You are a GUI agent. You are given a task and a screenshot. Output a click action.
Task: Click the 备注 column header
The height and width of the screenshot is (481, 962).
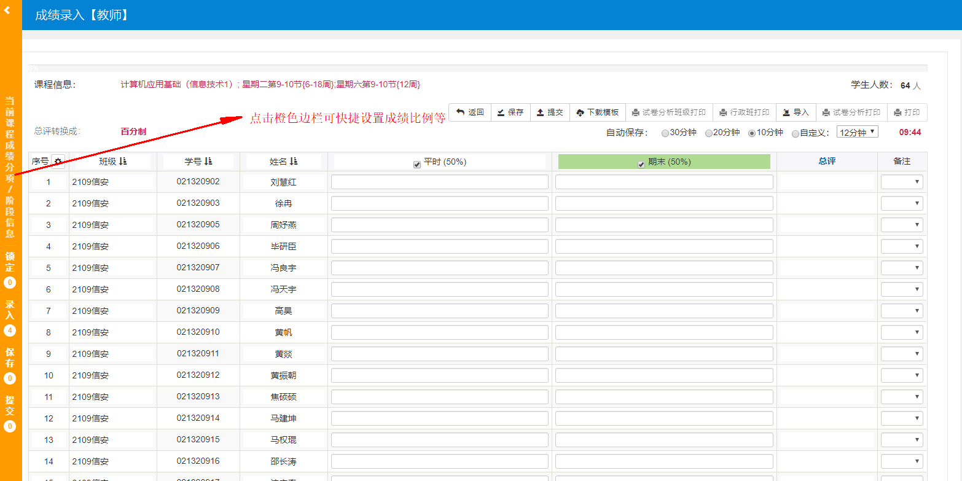(x=902, y=161)
